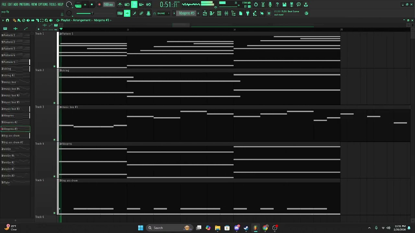Viewport: 415px width, 233px height.
Task: Click the tempo field showing 100.000
Action: pos(108,5)
